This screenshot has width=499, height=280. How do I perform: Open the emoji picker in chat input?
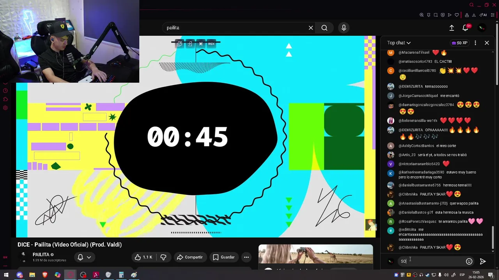pos(469,261)
